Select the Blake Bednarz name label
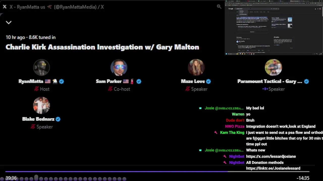This screenshot has width=323, height=181. (38, 119)
